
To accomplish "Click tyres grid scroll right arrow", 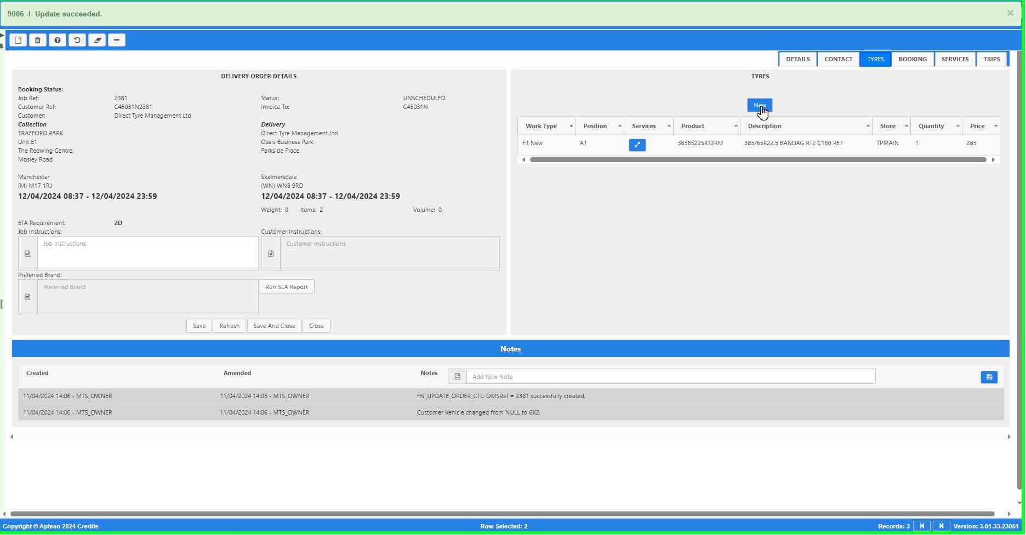I will pos(993,160).
